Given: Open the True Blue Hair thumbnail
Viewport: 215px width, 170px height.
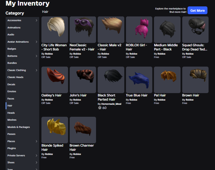Looking at the screenshot, I should point(139,80).
